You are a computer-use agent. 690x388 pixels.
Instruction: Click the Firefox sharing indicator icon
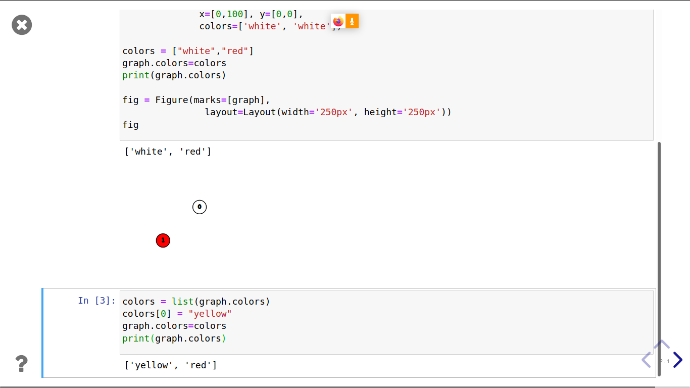point(338,21)
